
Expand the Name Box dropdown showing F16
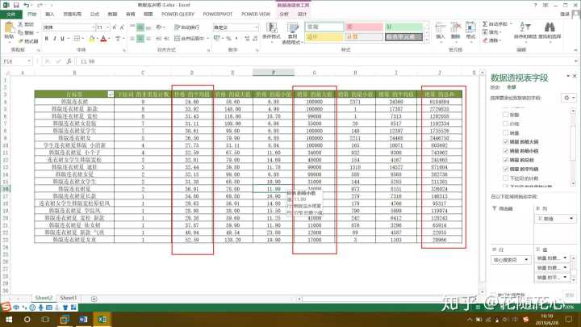point(29,61)
